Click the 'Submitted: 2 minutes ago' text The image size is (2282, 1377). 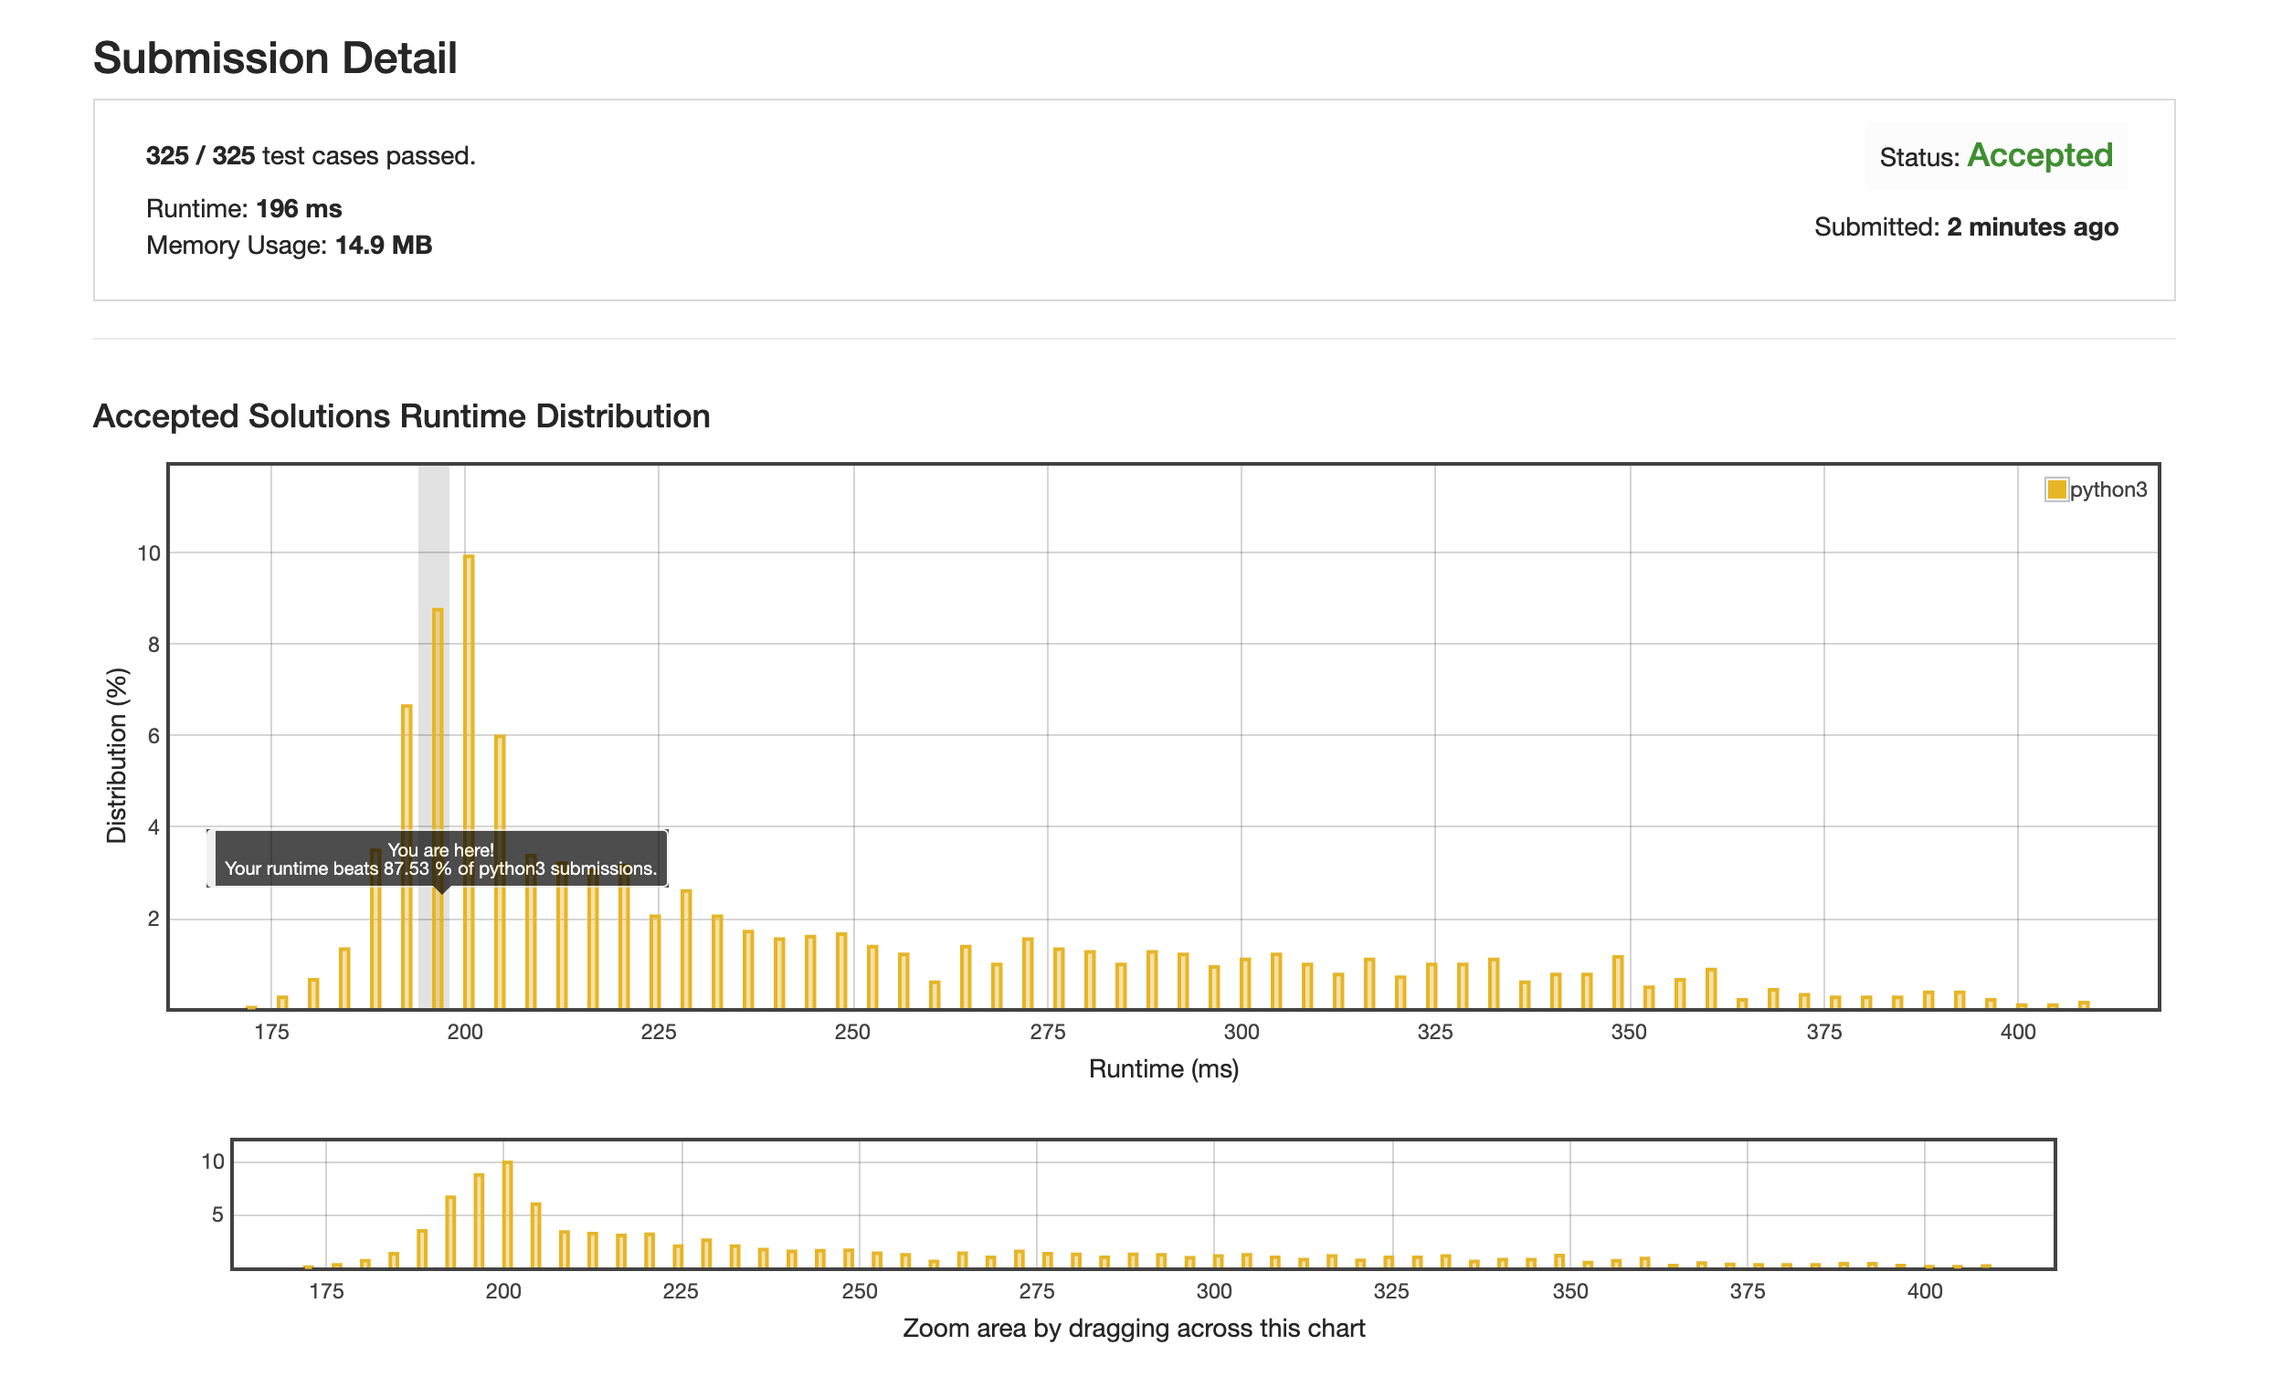1965,226
